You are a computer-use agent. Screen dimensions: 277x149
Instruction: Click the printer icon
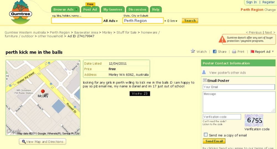pos(234,52)
